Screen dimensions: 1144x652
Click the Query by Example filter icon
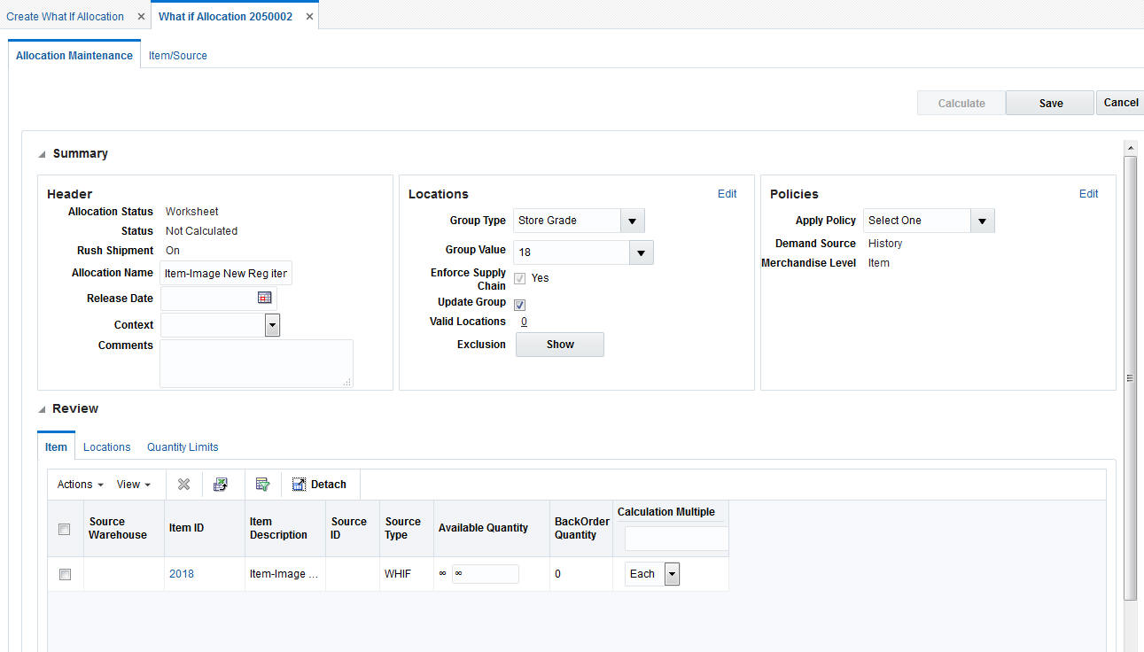tap(262, 484)
